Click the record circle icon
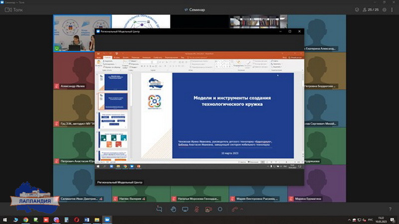399x224 pixels. 220,209
